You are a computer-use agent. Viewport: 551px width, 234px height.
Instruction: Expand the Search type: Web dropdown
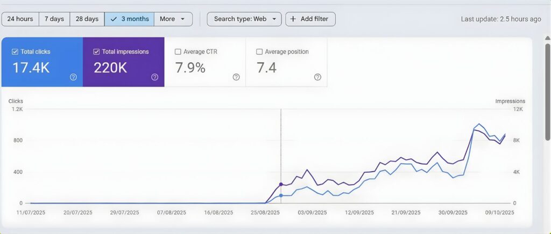(x=244, y=19)
